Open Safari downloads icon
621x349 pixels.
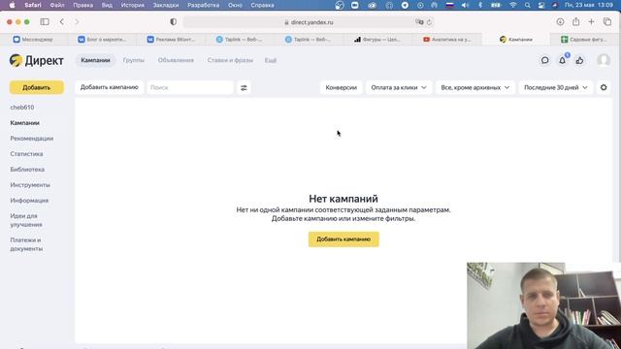(560, 22)
